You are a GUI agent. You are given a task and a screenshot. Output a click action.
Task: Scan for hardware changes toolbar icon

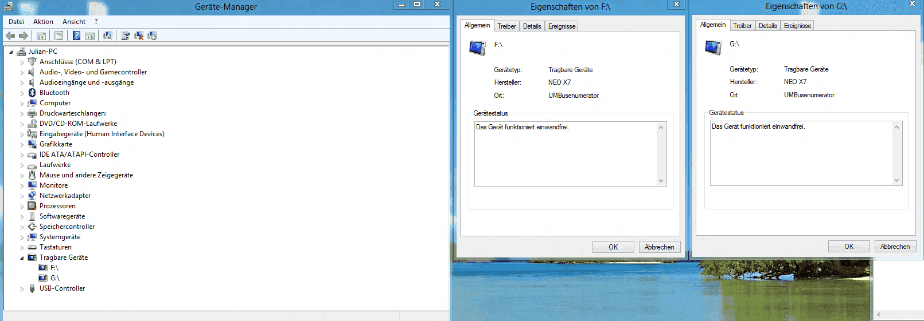point(107,35)
